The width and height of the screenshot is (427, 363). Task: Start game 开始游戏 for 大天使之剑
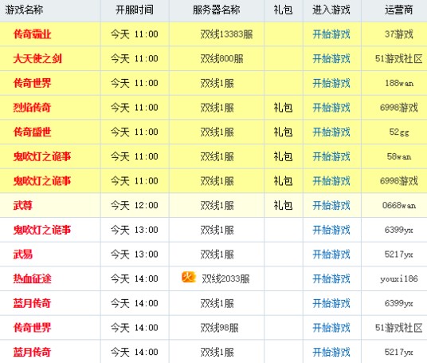pyautogui.click(x=331, y=58)
